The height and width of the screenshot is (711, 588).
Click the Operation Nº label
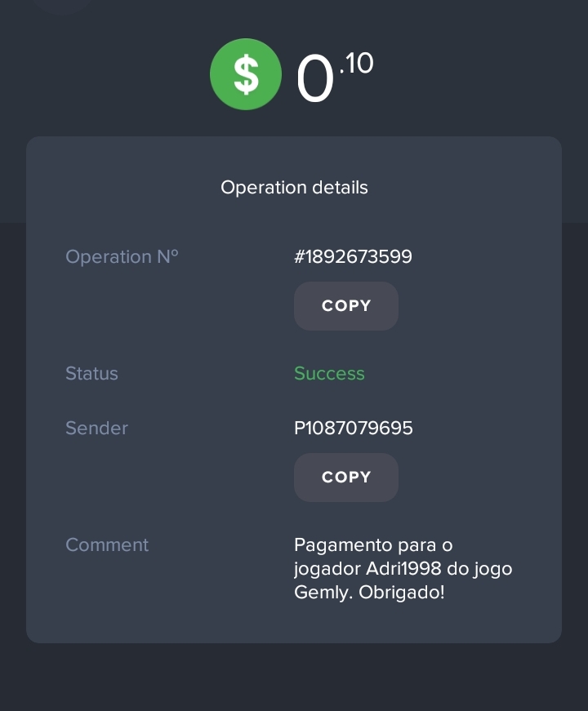point(122,257)
